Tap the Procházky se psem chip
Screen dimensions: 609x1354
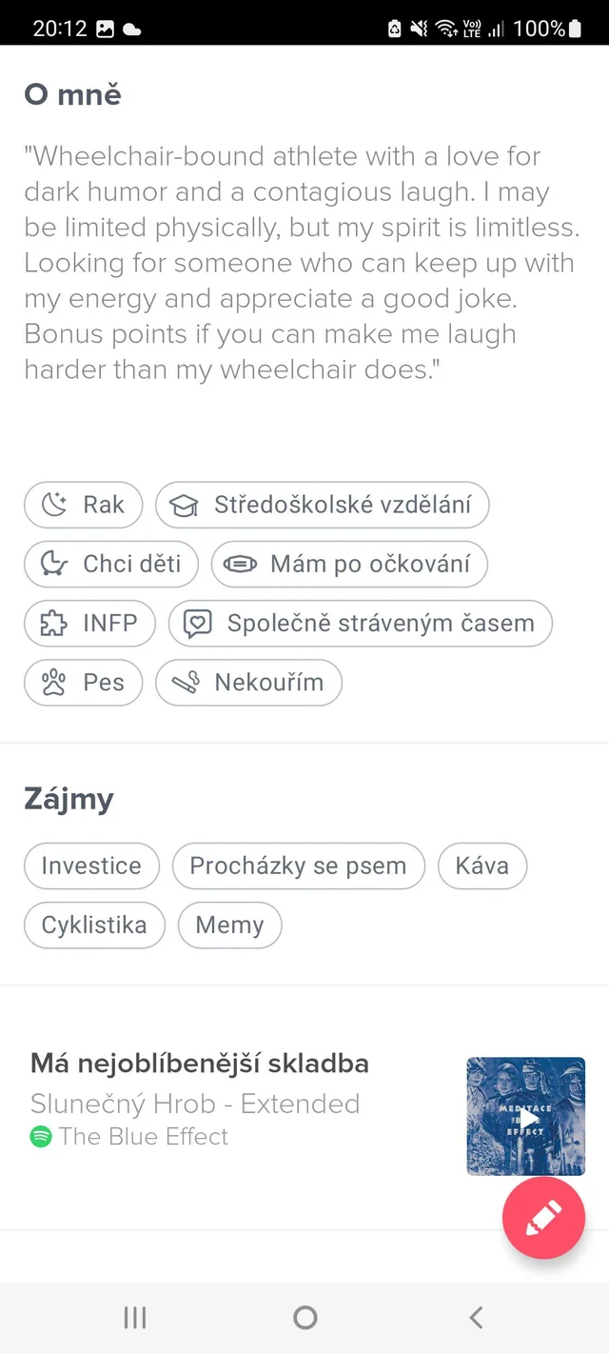[298, 866]
